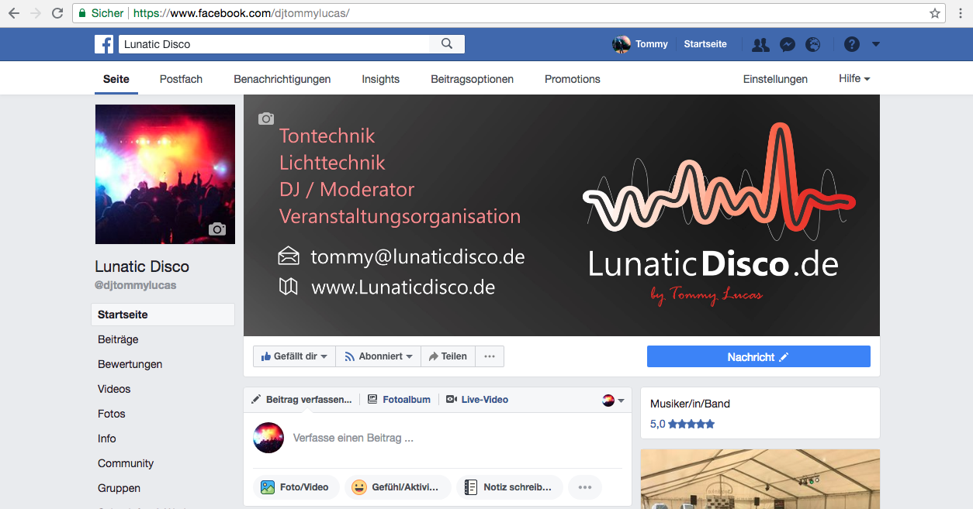Open Info in left sidebar
The height and width of the screenshot is (509, 973).
point(107,438)
